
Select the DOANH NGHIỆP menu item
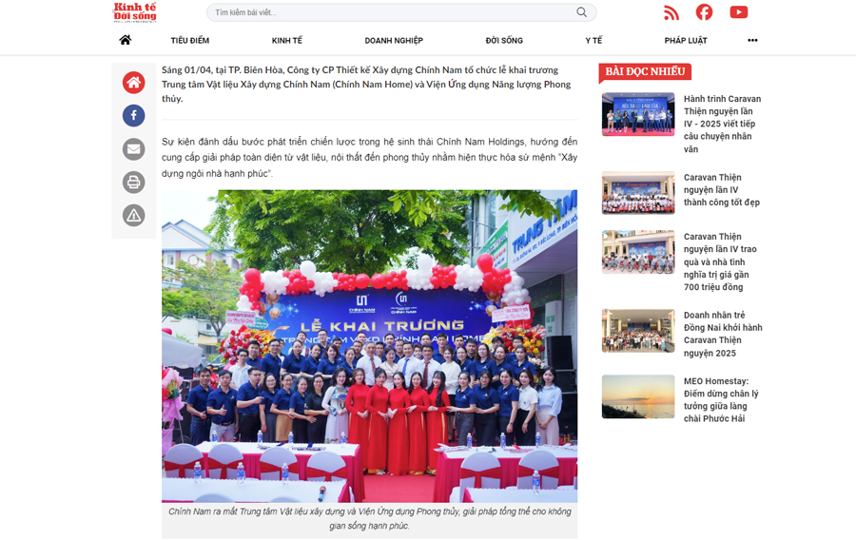[394, 40]
